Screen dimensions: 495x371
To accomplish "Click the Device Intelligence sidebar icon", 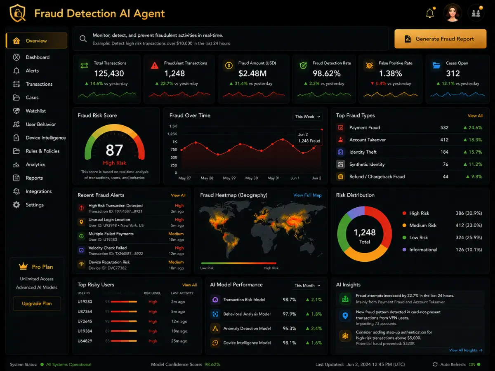I will (16, 138).
